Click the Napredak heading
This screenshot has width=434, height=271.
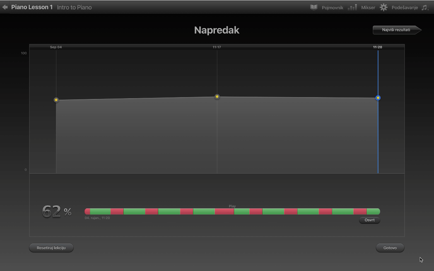click(x=217, y=30)
